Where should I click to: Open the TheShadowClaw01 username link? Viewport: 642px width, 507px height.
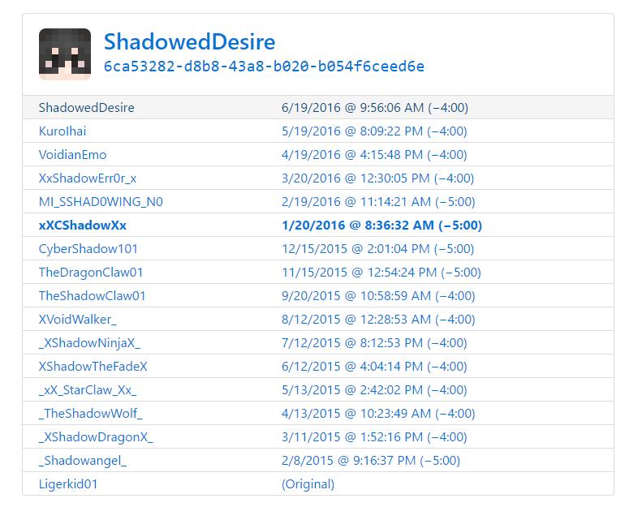pos(93,296)
